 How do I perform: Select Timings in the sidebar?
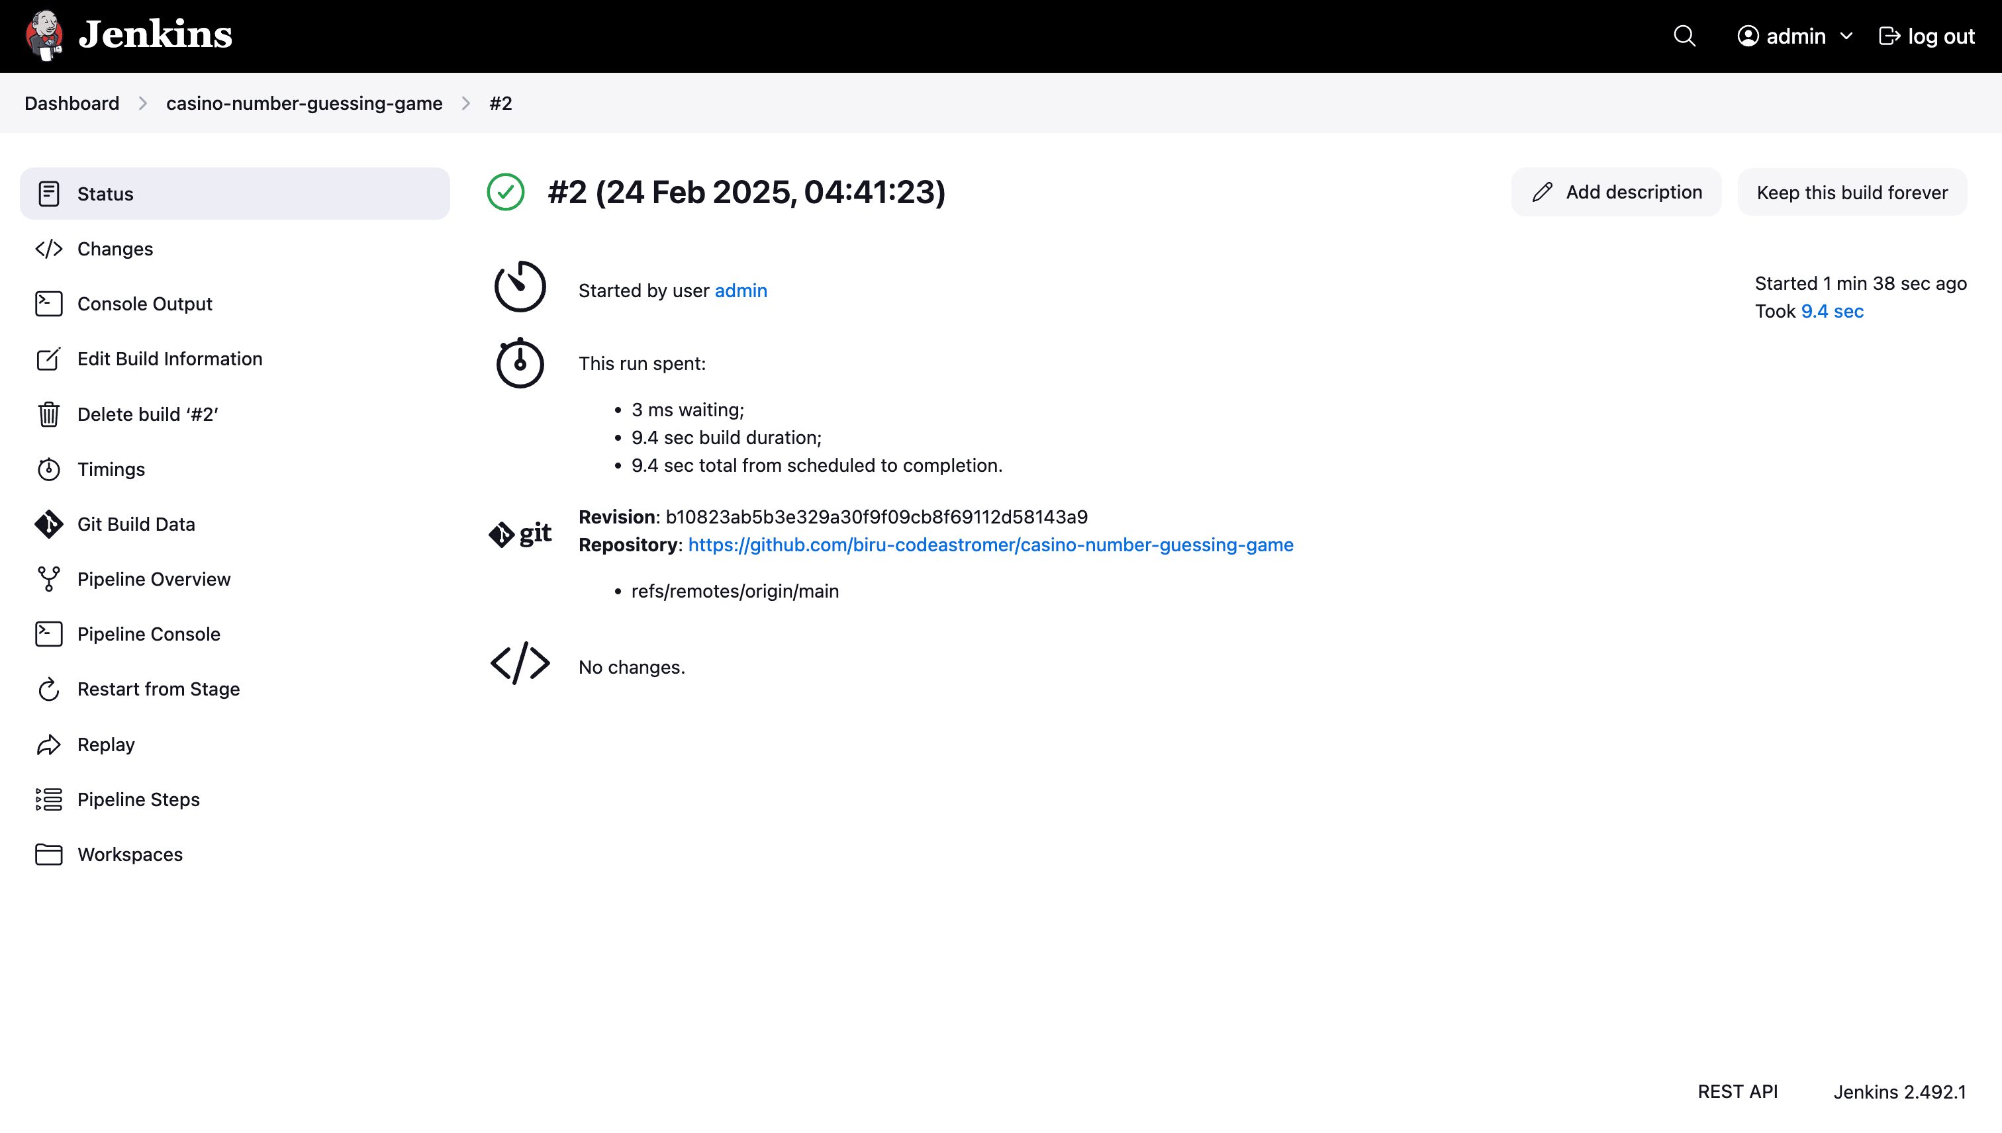click(111, 469)
